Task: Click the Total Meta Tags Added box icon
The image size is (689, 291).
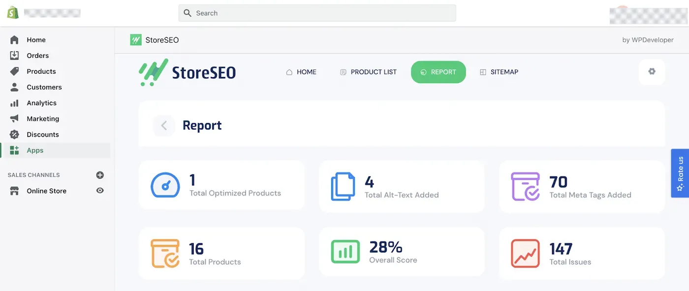Action: (x=526, y=187)
